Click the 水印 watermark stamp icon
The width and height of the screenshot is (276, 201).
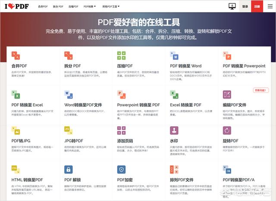pyautogui.click(x=174, y=130)
